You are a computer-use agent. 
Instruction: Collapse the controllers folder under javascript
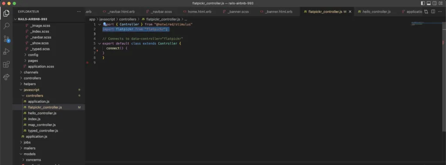pos(34,96)
